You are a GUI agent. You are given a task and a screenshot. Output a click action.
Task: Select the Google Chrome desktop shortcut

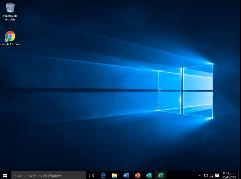(10, 36)
